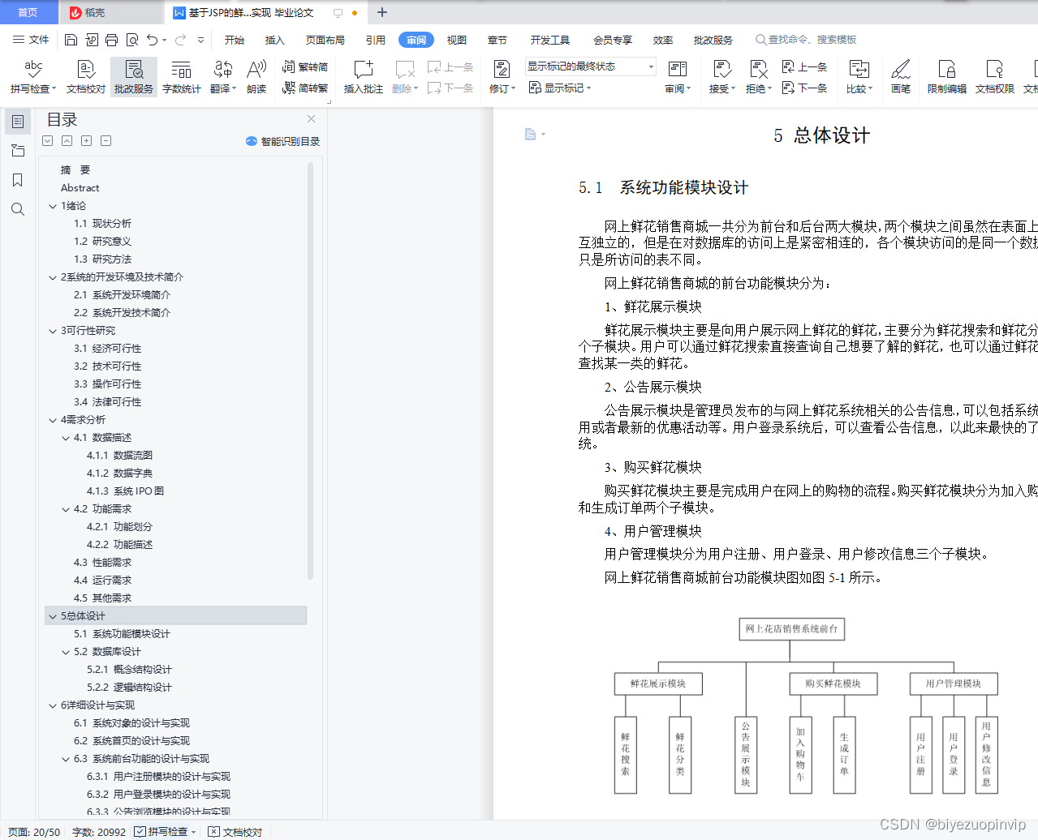
Task: Click 智能识别目录 link in outline pane
Action: click(283, 141)
